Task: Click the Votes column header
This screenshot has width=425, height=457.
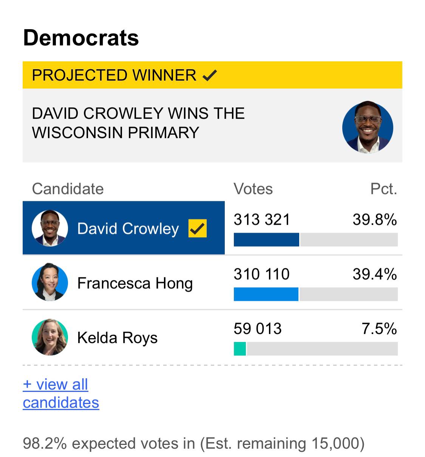Action: [x=253, y=189]
